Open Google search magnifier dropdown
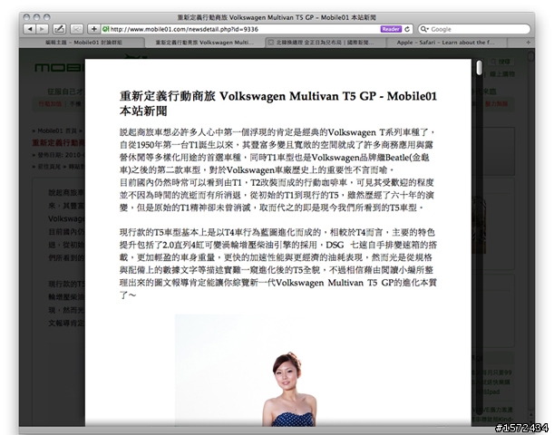 (x=424, y=29)
